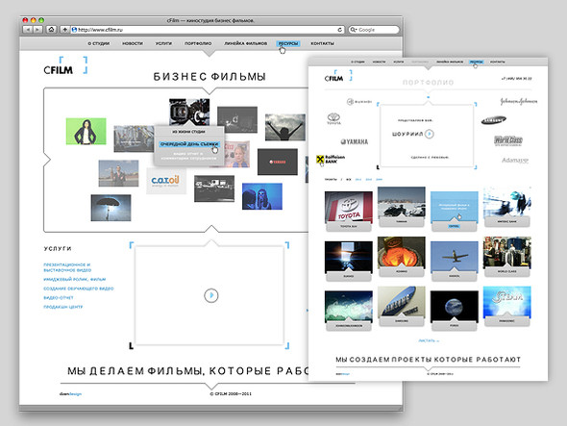This screenshot has width=567, height=426.
Task: Open the Видео-отчет service link
Action: point(59,298)
